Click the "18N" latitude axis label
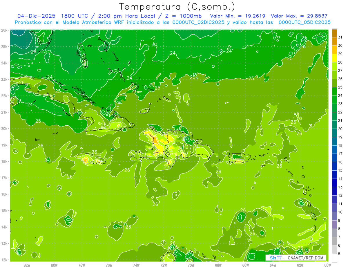This screenshot has height=269, width=348. (x=4, y=161)
